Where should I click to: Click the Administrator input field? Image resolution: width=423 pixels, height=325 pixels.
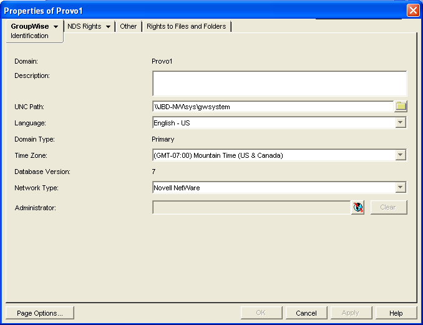point(251,207)
